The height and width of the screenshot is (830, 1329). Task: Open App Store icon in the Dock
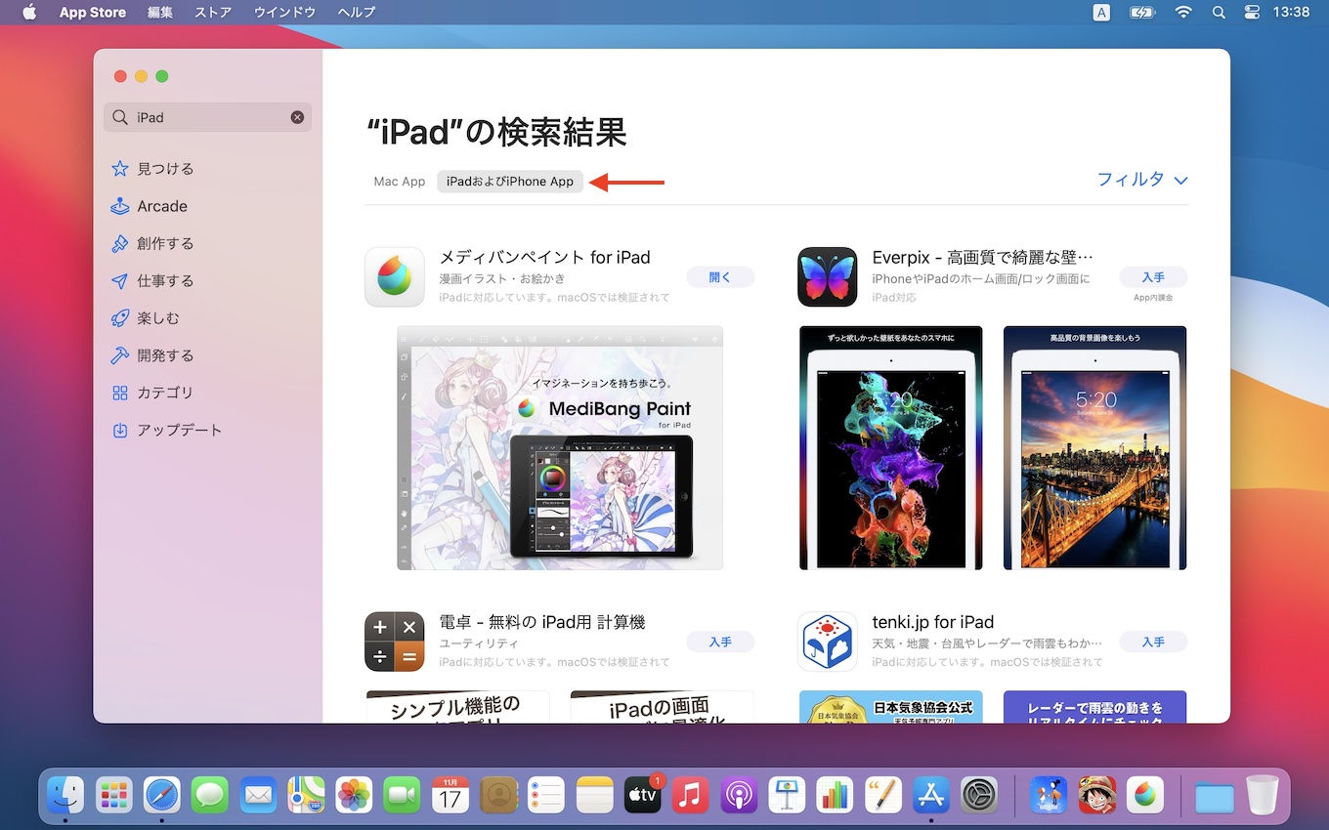point(931,795)
